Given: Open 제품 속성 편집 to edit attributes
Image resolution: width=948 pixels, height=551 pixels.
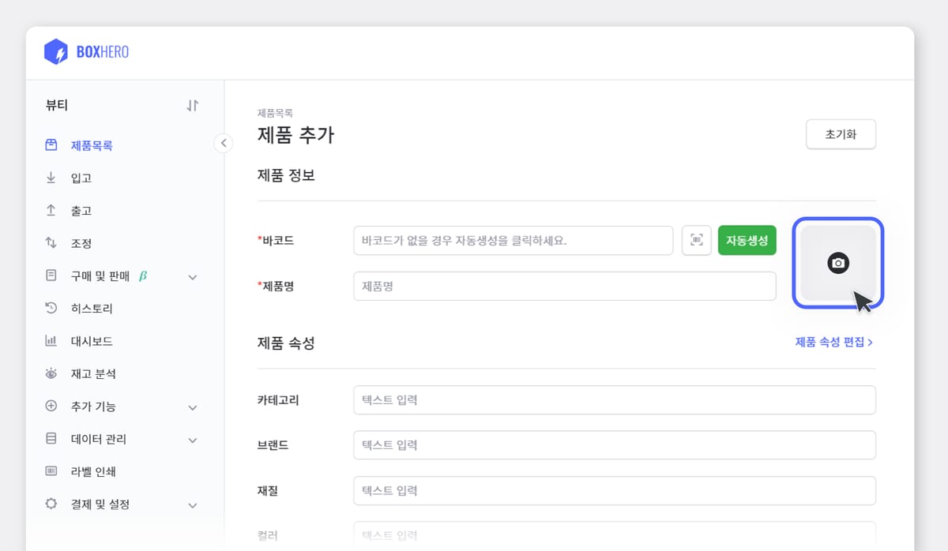Looking at the screenshot, I should (x=832, y=343).
